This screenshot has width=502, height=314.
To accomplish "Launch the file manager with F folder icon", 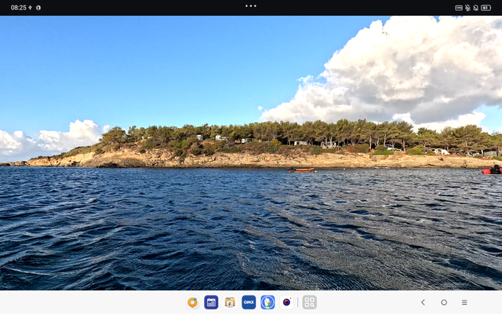I will pos(230,302).
